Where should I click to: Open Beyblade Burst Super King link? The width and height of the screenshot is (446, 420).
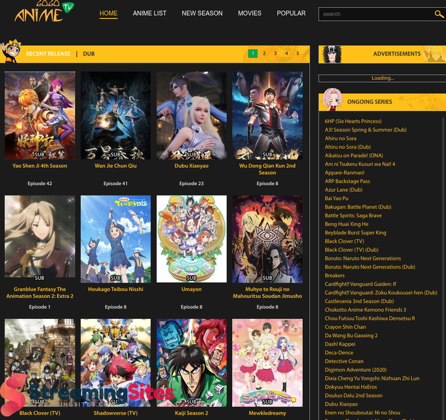[x=356, y=233]
